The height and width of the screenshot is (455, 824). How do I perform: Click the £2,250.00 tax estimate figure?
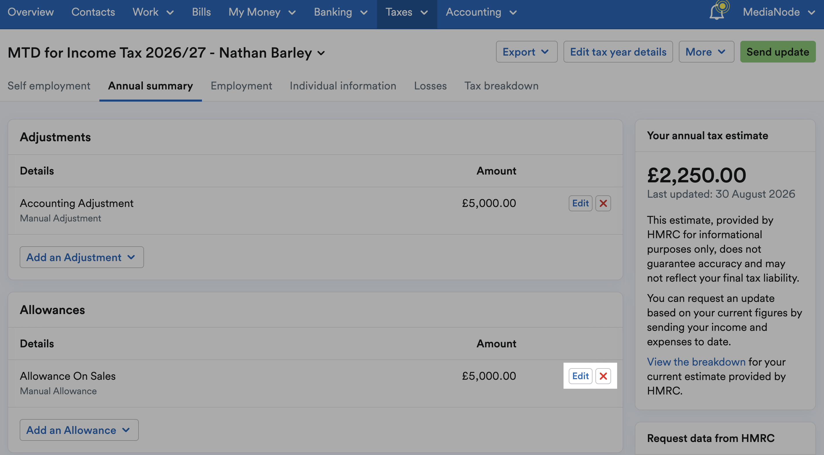tap(696, 175)
